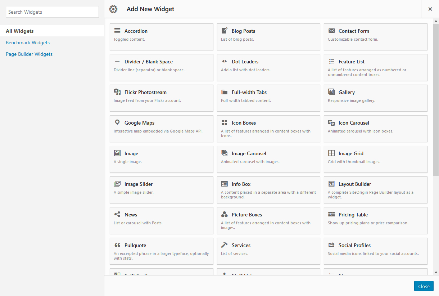
Task: Click the Icon Carousel icon
Action: point(331,123)
